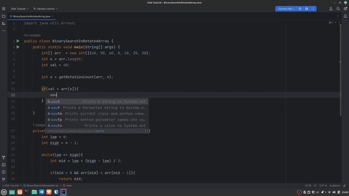Open the Git tool window icon
349x196 pixels.
click(4, 179)
